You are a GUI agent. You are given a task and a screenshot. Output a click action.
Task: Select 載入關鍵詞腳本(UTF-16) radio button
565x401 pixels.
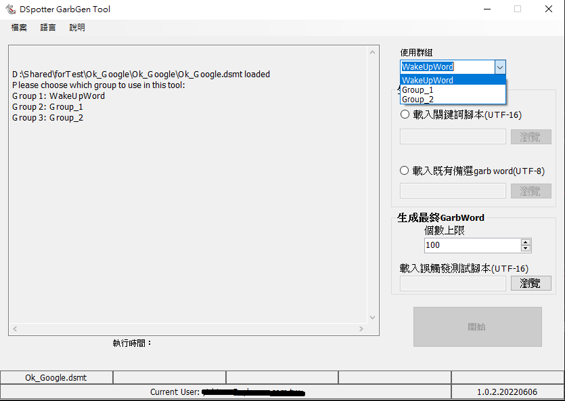coord(405,115)
